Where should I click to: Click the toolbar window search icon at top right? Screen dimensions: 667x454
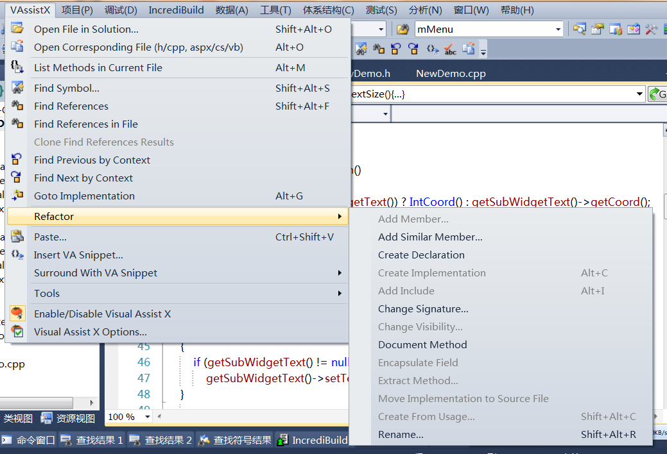point(579,29)
